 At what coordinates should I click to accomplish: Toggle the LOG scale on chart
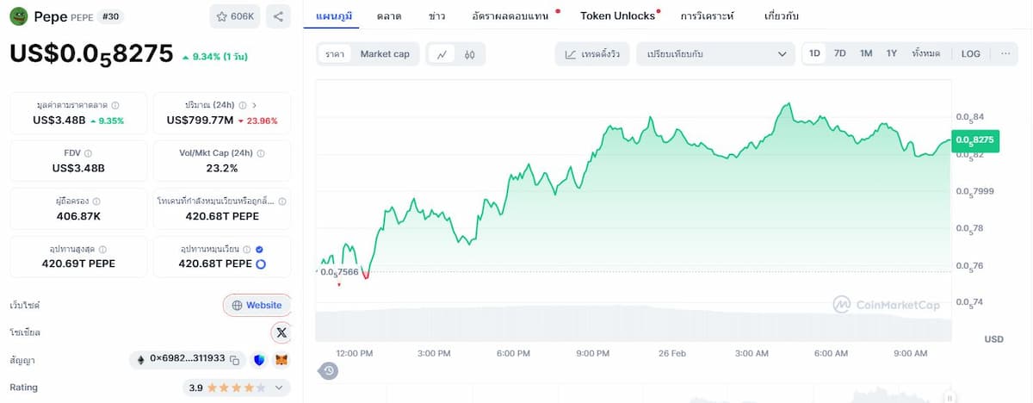(970, 53)
